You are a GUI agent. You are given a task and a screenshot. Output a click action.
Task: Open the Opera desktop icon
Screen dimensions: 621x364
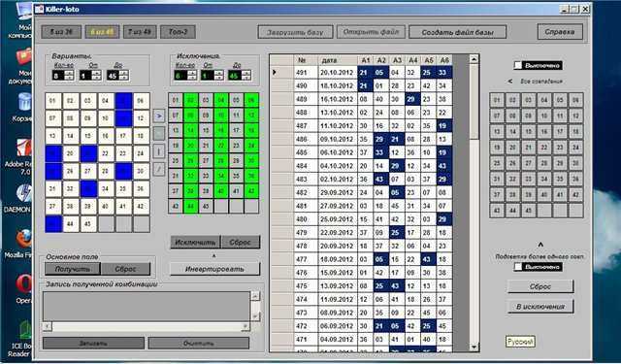click(x=23, y=288)
